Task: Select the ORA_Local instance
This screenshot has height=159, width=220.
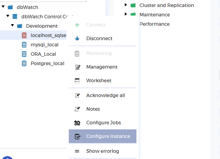Action: [43, 54]
